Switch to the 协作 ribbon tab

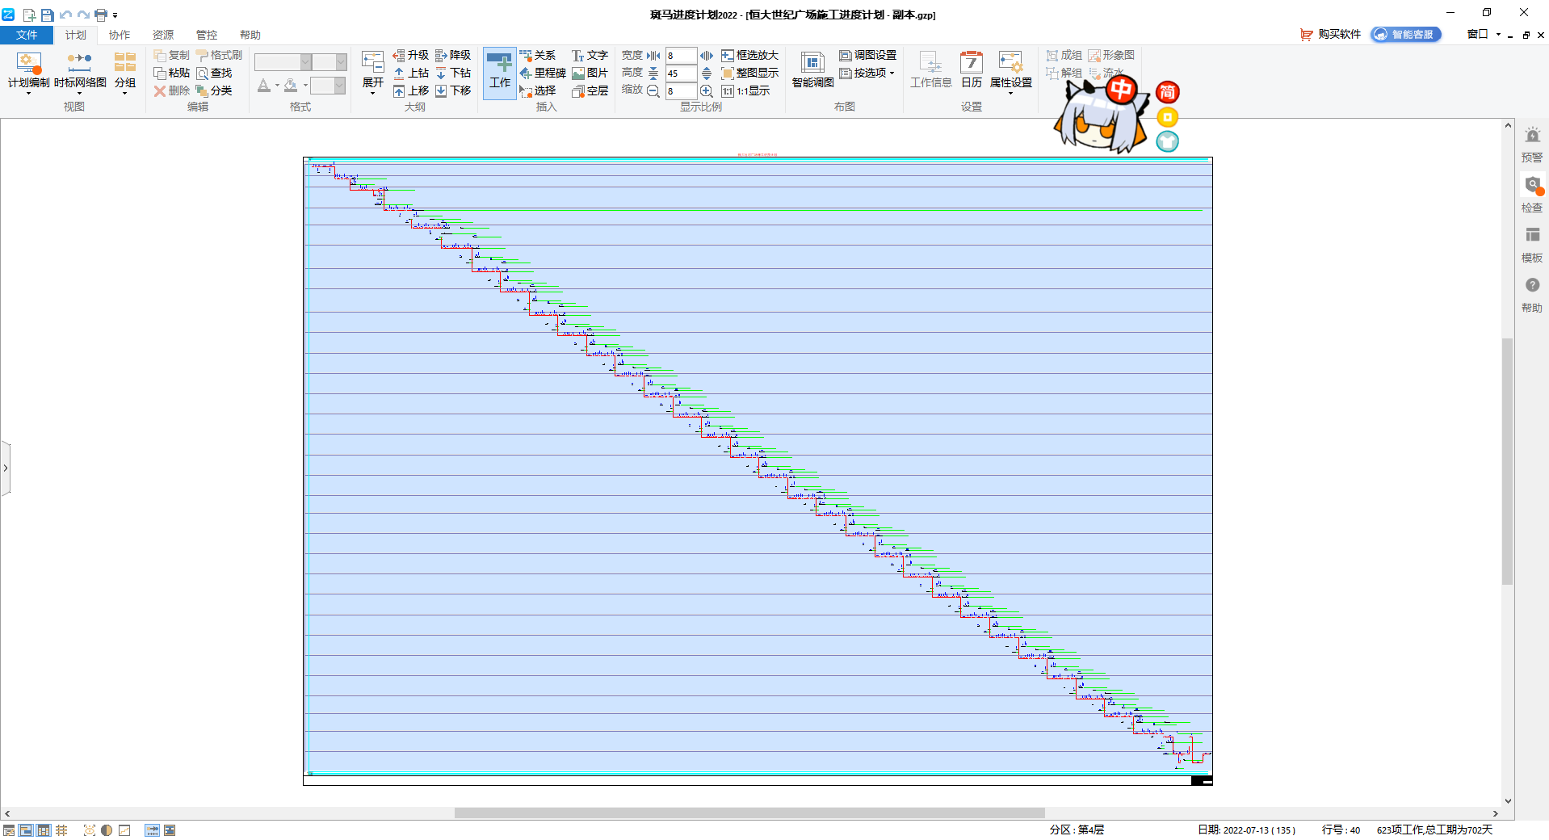[x=120, y=35]
